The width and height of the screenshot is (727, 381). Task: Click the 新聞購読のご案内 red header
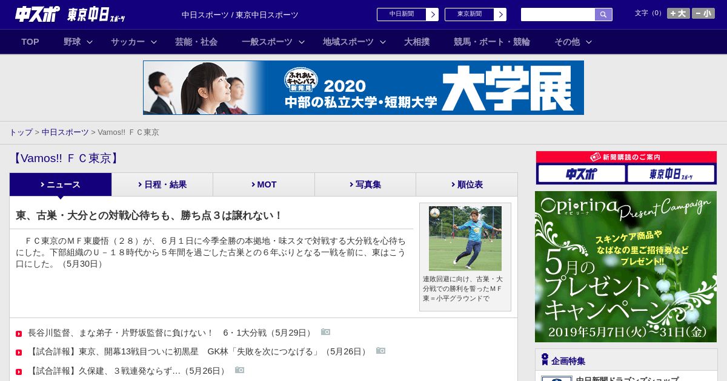[x=626, y=157]
